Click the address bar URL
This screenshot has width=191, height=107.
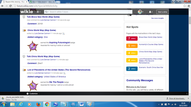[x=37, y=6]
